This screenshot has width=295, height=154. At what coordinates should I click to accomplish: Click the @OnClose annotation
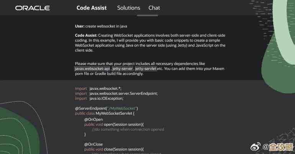coord(93,144)
